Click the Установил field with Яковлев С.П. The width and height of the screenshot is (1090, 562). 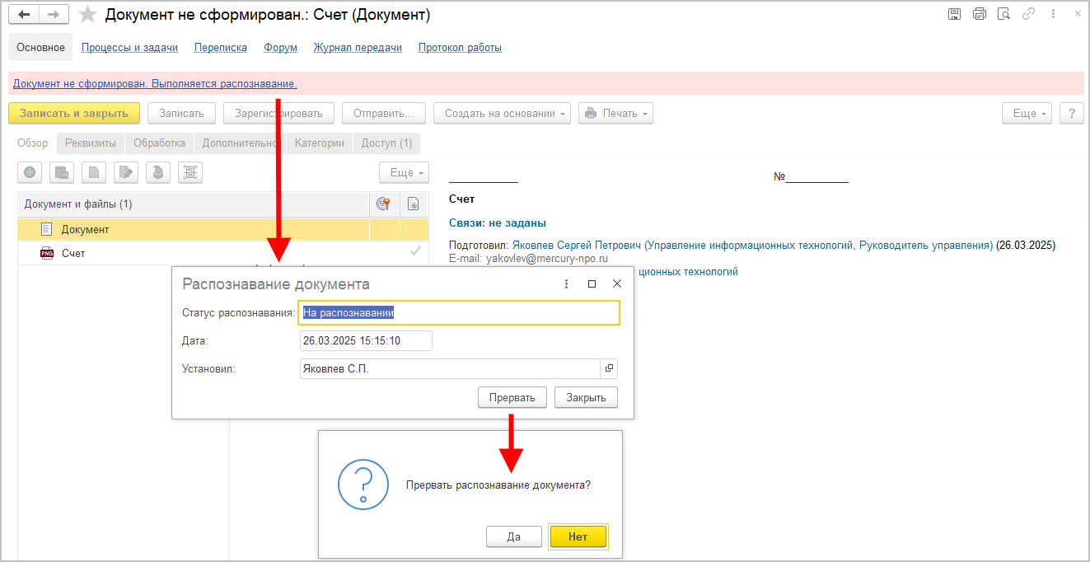tap(450, 368)
